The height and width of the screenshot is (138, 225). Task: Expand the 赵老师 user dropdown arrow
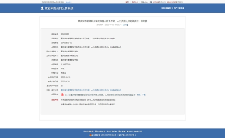[x=71, y=2]
